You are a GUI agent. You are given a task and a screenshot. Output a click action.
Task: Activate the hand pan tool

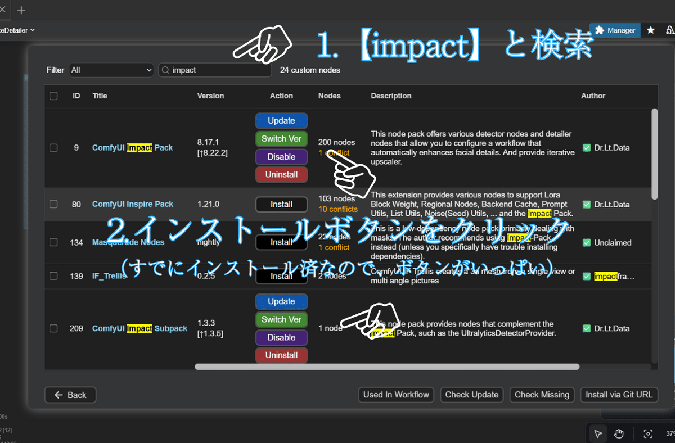pyautogui.click(x=619, y=433)
